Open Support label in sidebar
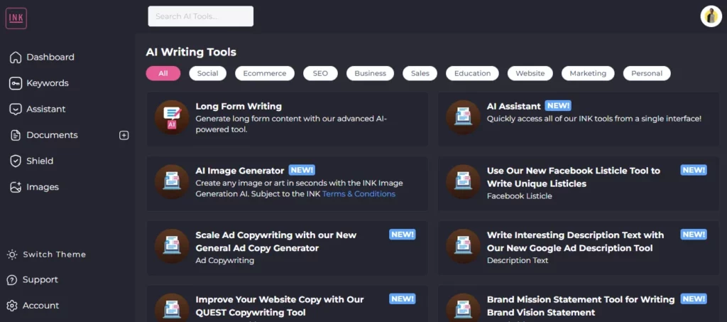Viewport: 727px width, 322px height. 40,280
